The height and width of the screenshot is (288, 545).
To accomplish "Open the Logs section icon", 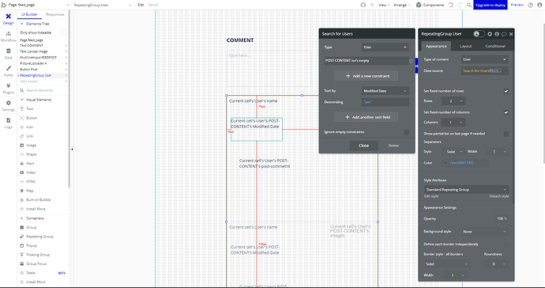I will coord(9,123).
